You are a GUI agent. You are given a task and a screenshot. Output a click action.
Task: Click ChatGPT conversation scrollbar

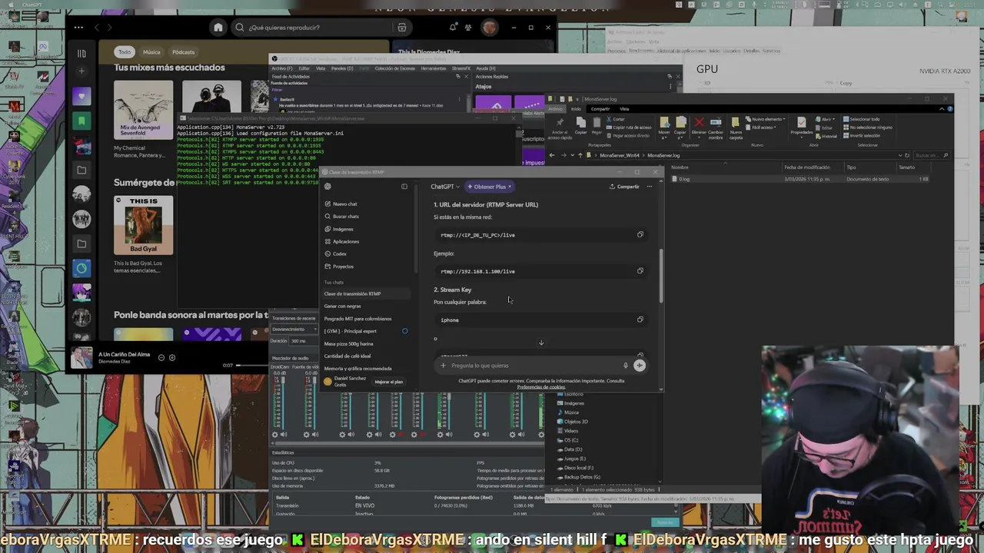click(661, 276)
